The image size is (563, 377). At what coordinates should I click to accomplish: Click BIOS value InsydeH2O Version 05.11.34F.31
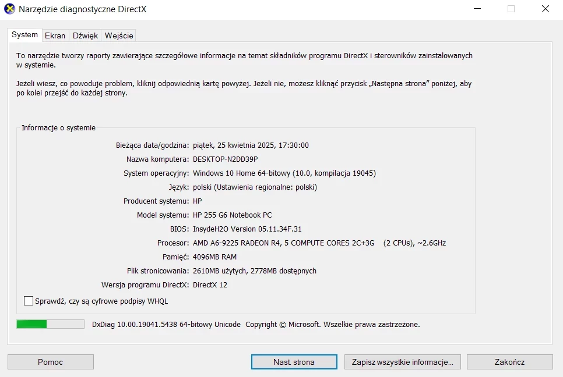pos(247,229)
